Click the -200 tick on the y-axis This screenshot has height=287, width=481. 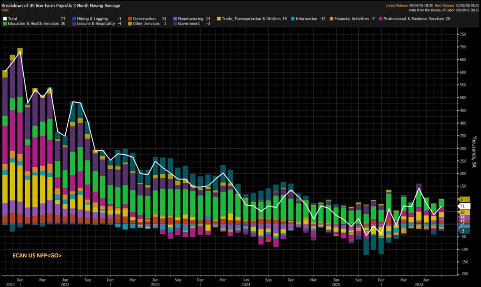tap(463, 275)
